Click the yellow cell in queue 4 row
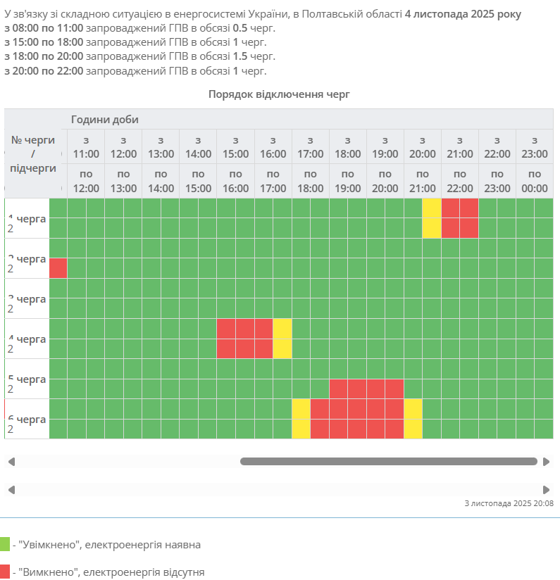Viewport: 560px width, 580px height. click(x=282, y=339)
